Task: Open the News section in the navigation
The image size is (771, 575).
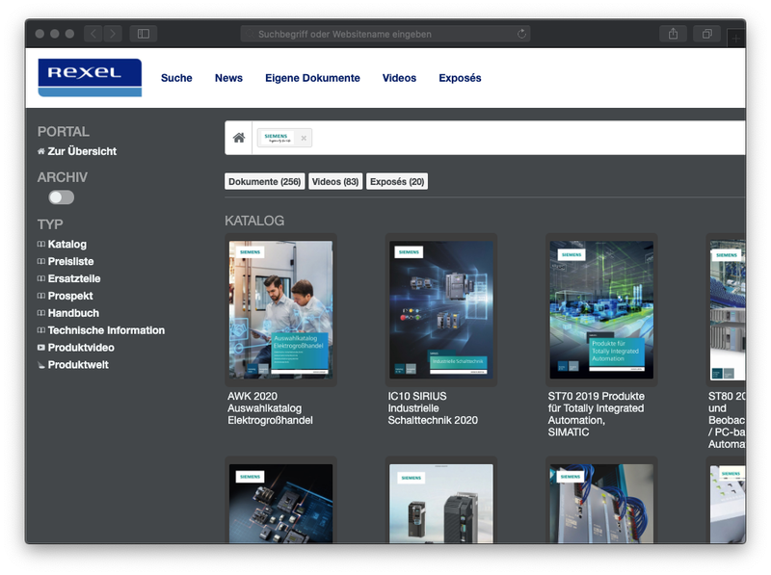Action: coord(228,78)
